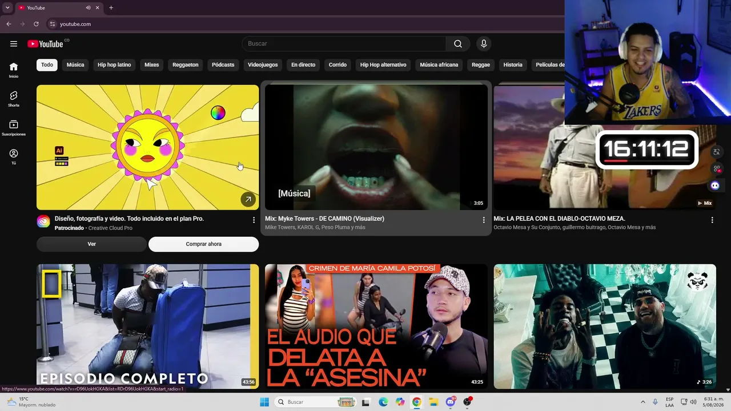731x411 pixels.
Task: Reload the youtube.com page
Action: pos(36,24)
